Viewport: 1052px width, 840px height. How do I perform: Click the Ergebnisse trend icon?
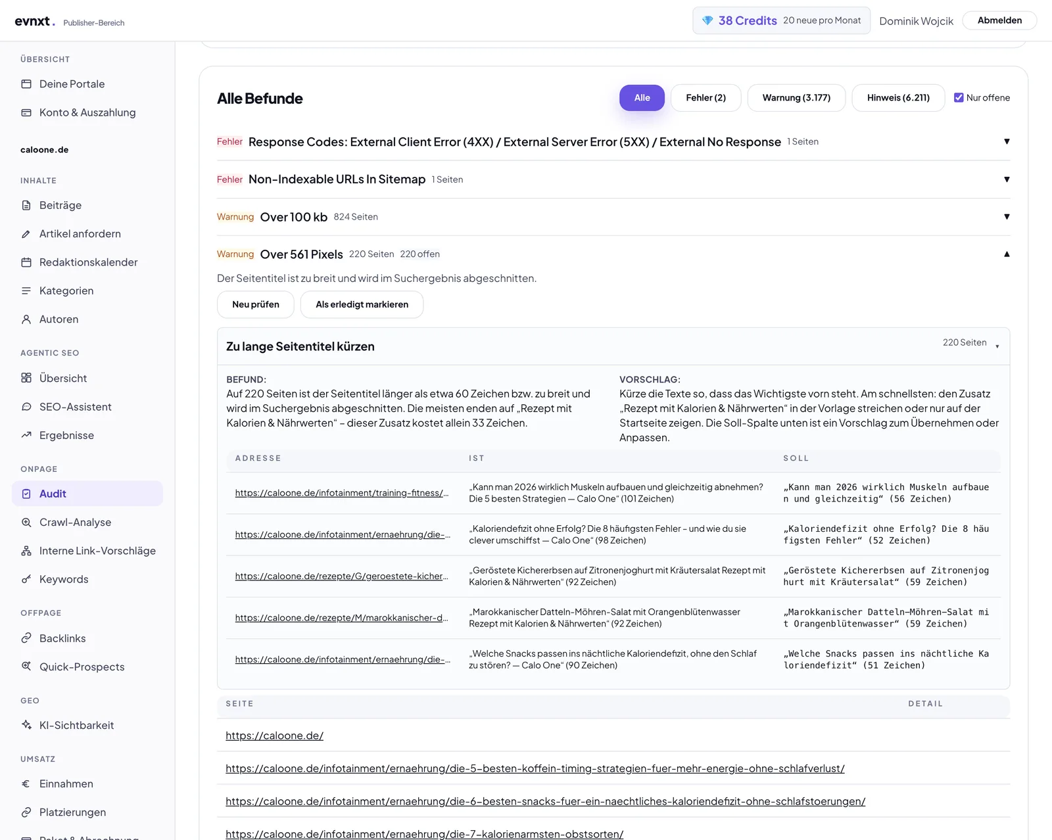[x=26, y=435]
